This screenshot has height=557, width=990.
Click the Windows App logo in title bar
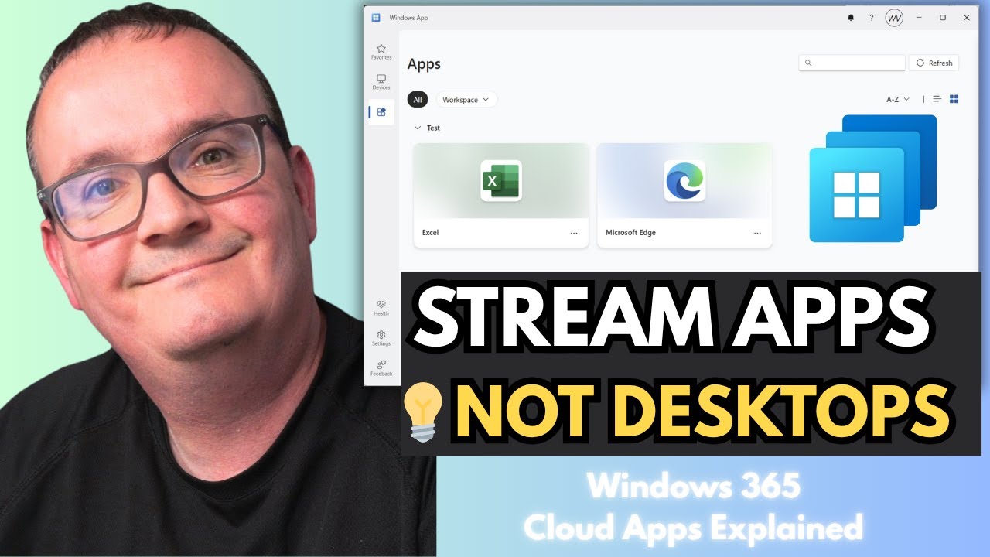tap(376, 18)
